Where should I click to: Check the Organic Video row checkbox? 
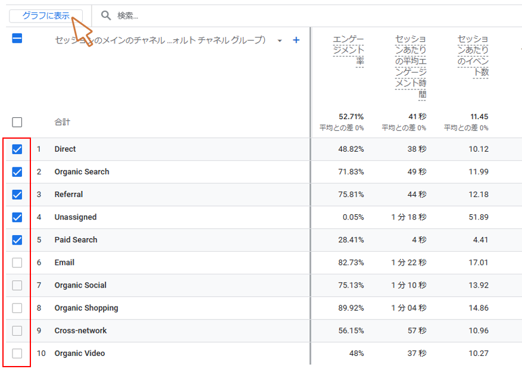[17, 353]
